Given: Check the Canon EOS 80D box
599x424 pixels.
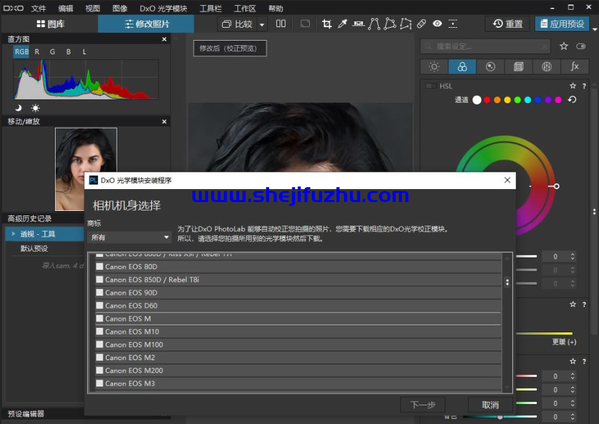Looking at the screenshot, I should (x=99, y=267).
